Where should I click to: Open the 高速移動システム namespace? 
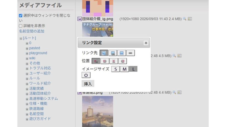click(x=43, y=98)
